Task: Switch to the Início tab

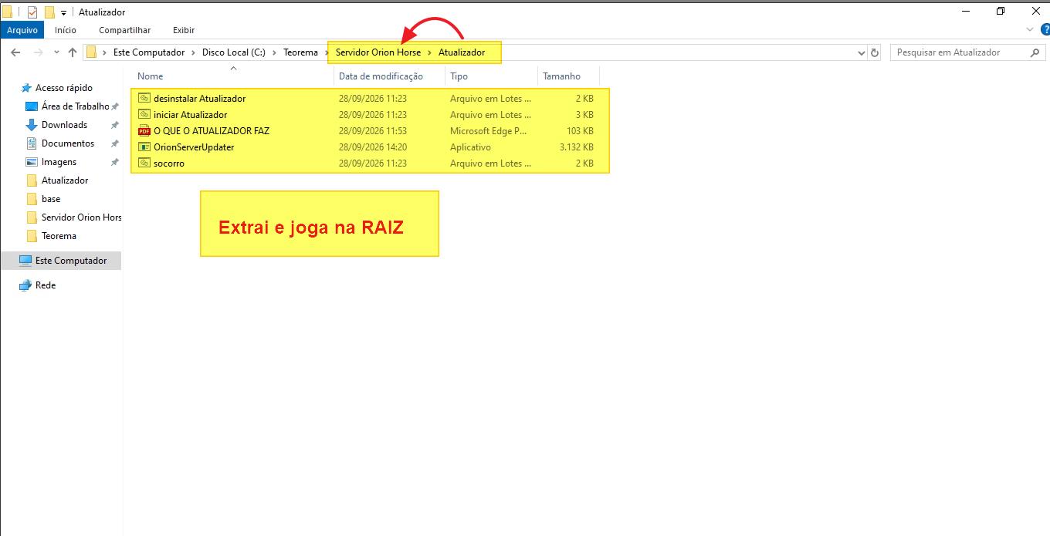Action: click(x=66, y=30)
